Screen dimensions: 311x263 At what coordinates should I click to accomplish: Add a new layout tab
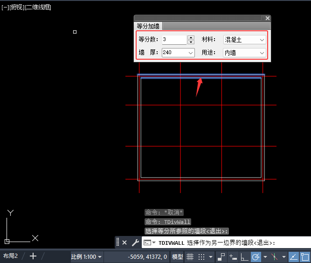[x=33, y=256]
